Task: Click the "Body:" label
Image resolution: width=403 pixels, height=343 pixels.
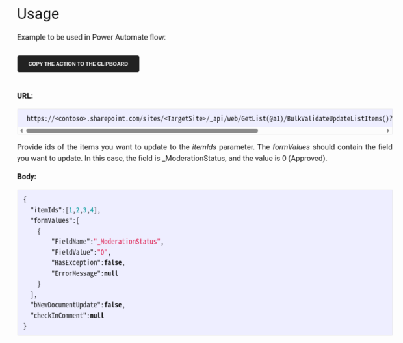Action: tap(27, 176)
